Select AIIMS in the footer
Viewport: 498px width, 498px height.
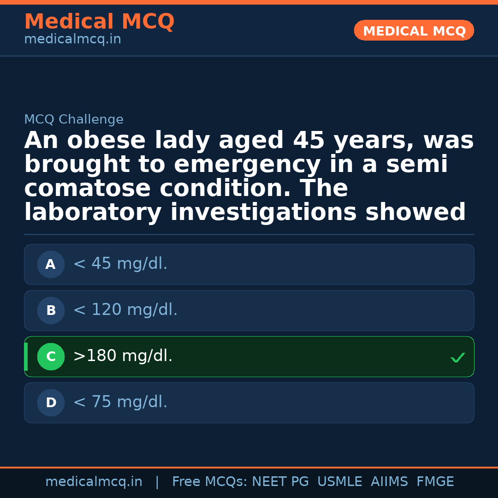[x=389, y=482]
